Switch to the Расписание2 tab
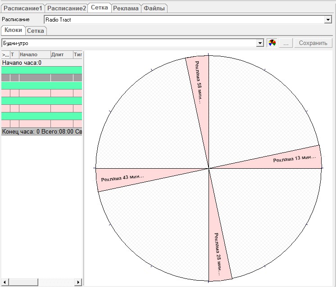The image size is (336, 287). pyautogui.click(x=66, y=9)
